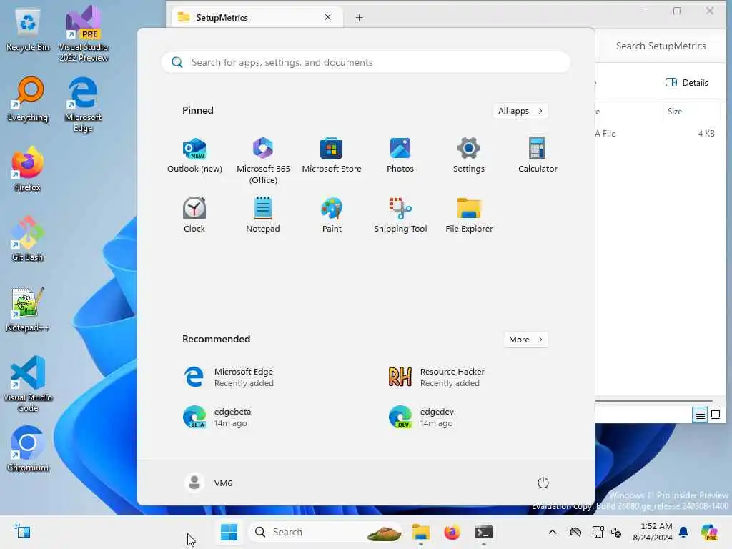Image resolution: width=732 pixels, height=549 pixels.
Task: Click the Search SetupMetrics field
Action: pos(661,46)
